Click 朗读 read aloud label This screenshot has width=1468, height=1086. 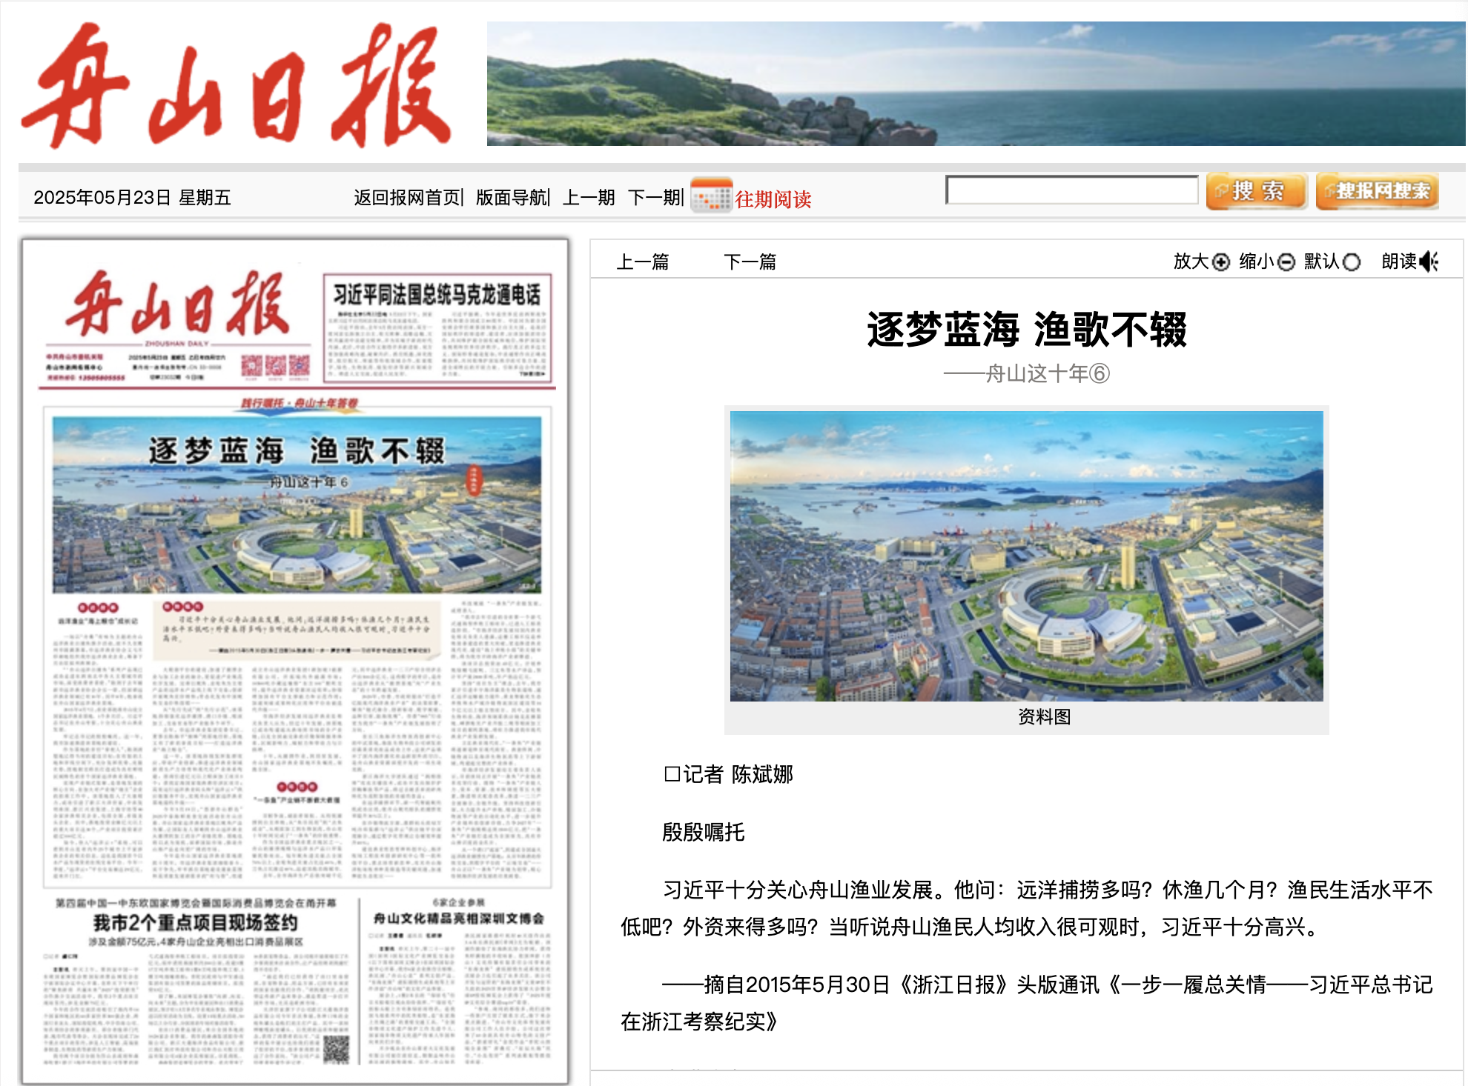(1399, 261)
